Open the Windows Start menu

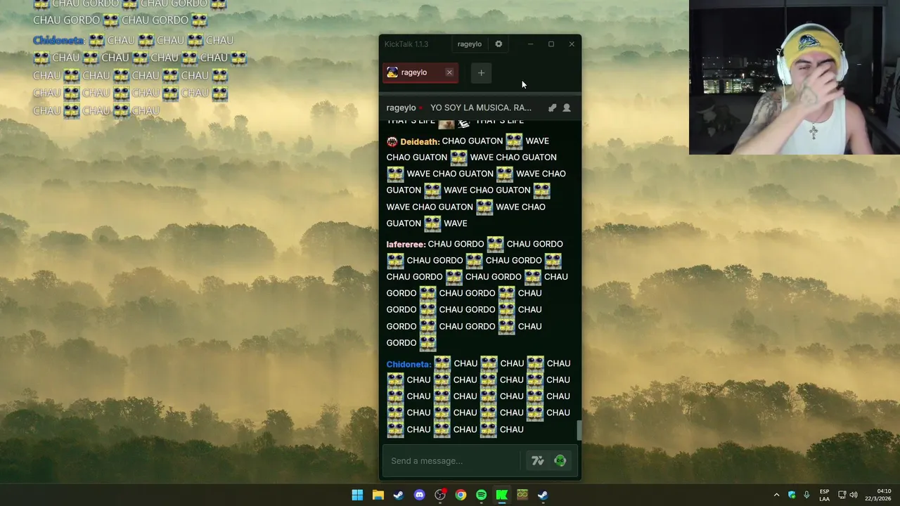pos(357,495)
